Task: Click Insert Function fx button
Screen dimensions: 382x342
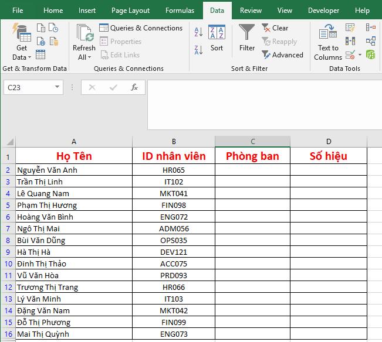Action: click(x=134, y=87)
